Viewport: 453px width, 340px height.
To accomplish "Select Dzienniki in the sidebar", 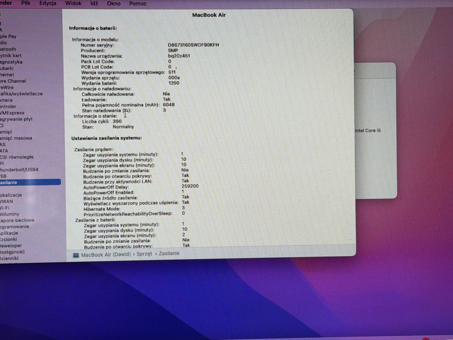I will (9, 258).
